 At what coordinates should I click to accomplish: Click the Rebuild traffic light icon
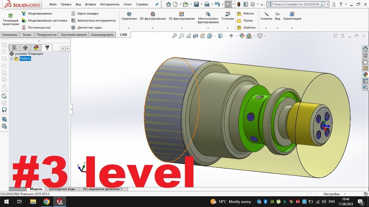tap(239, 4)
